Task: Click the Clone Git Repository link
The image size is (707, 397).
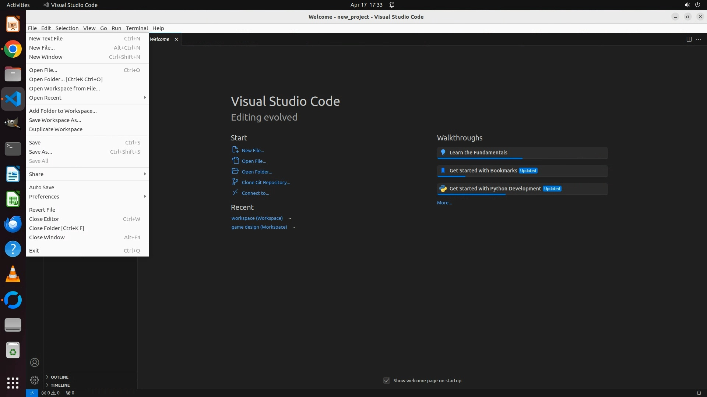Action: click(x=265, y=182)
